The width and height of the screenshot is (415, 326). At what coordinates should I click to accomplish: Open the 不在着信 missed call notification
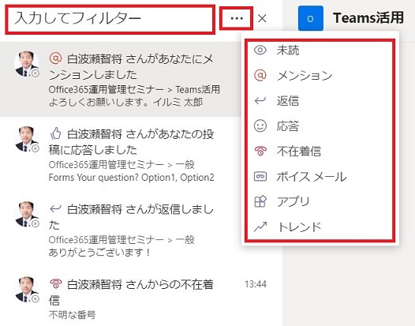(140, 298)
